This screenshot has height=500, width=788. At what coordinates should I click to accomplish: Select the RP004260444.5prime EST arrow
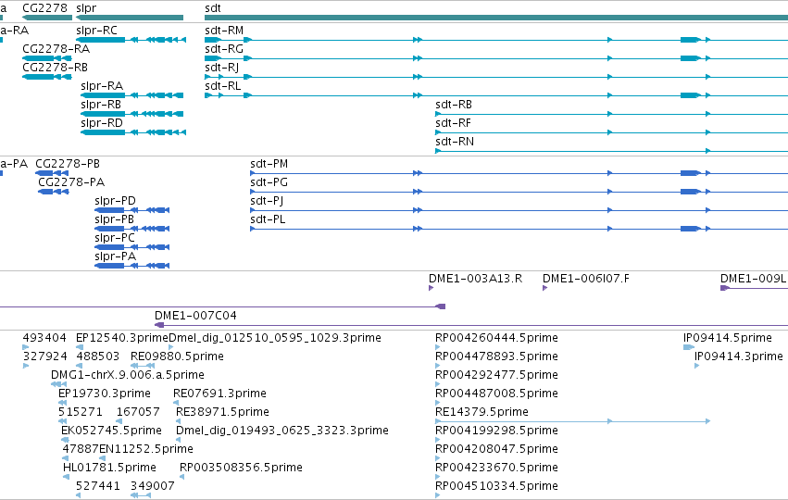coord(437,348)
